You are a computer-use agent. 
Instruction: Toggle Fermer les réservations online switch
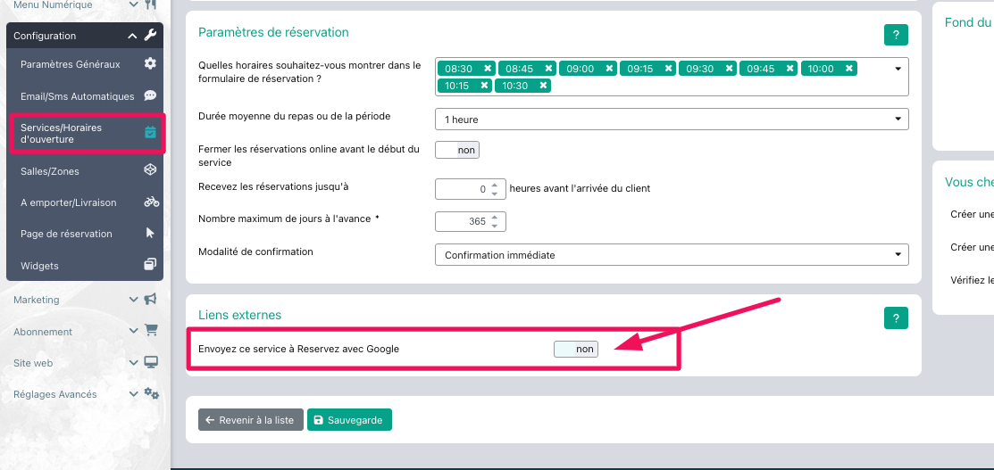[x=457, y=150]
